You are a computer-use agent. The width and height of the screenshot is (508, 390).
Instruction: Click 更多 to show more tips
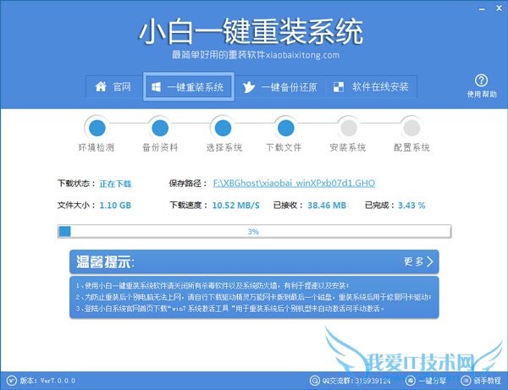click(x=414, y=261)
